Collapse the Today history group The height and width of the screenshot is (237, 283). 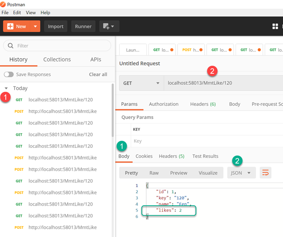(6, 88)
